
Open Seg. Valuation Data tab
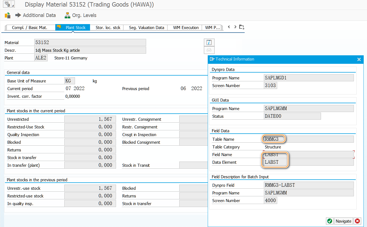click(x=146, y=27)
